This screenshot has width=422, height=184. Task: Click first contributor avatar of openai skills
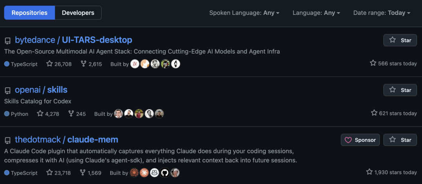click(x=118, y=114)
